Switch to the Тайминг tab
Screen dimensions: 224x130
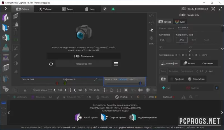(45, 9)
